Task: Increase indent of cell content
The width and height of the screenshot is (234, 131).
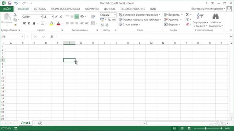Action: tap(87, 23)
